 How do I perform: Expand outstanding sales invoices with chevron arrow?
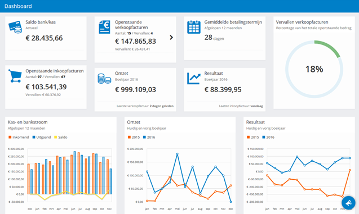[x=171, y=38]
